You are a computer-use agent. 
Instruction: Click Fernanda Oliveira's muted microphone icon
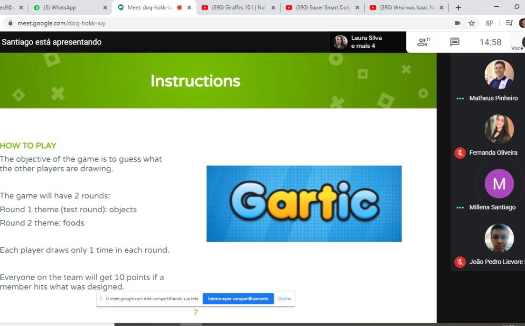460,153
